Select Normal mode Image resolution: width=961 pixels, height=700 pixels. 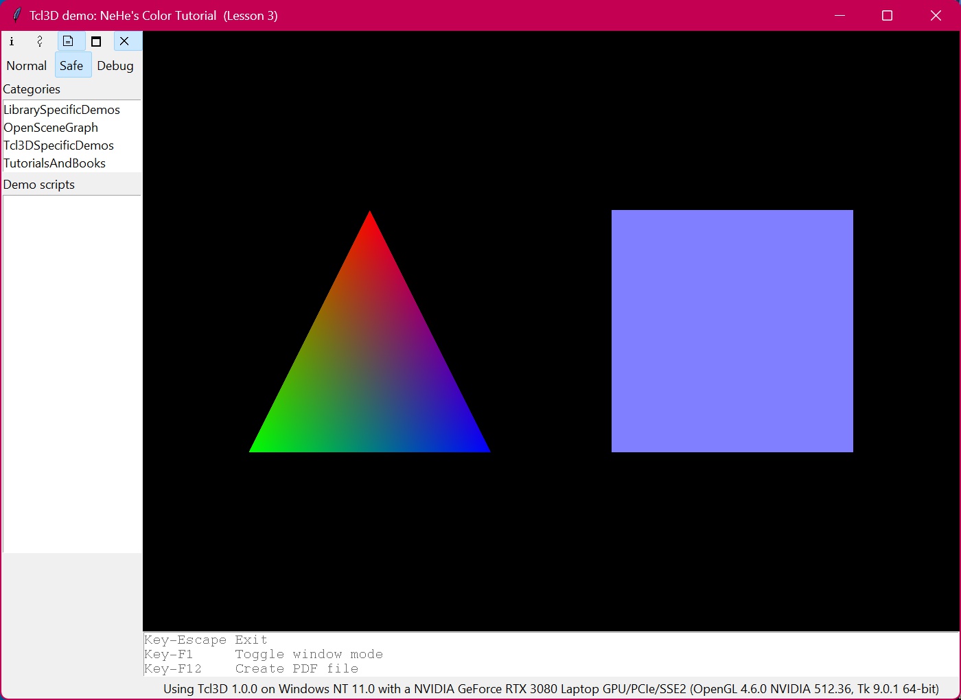(27, 66)
